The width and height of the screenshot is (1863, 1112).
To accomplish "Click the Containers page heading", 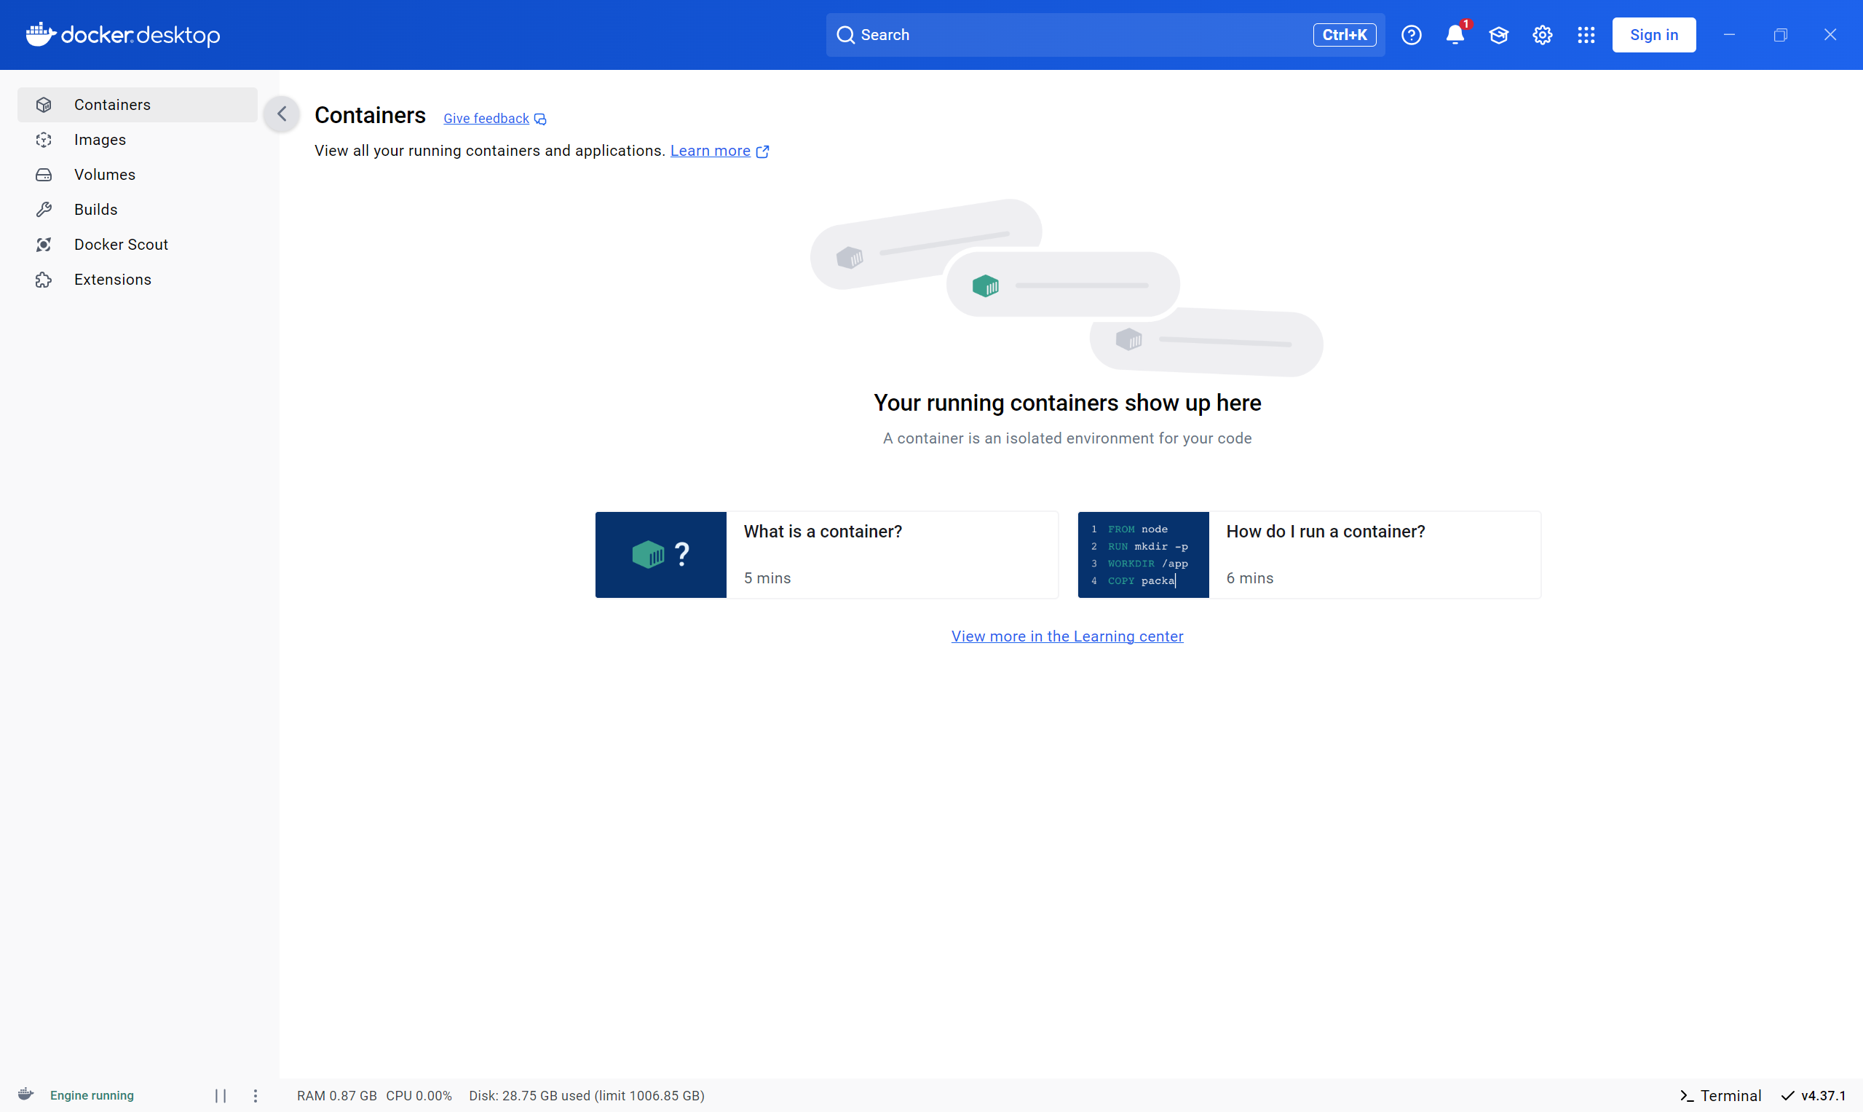I will [370, 114].
